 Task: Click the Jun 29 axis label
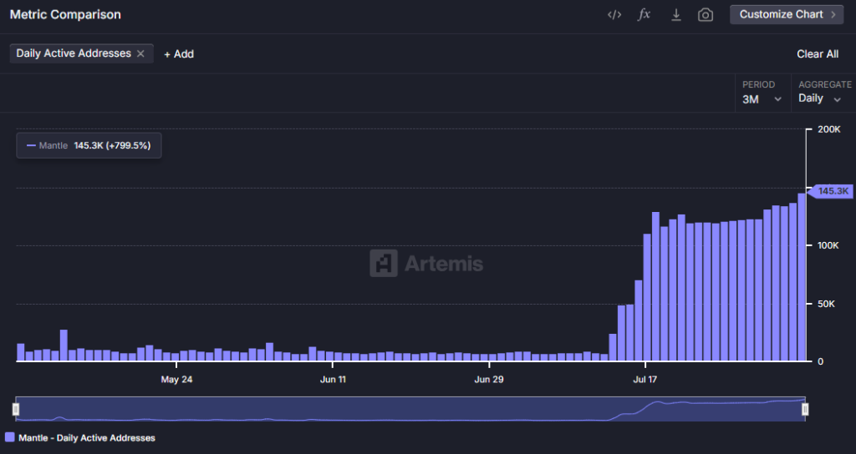tap(488, 380)
